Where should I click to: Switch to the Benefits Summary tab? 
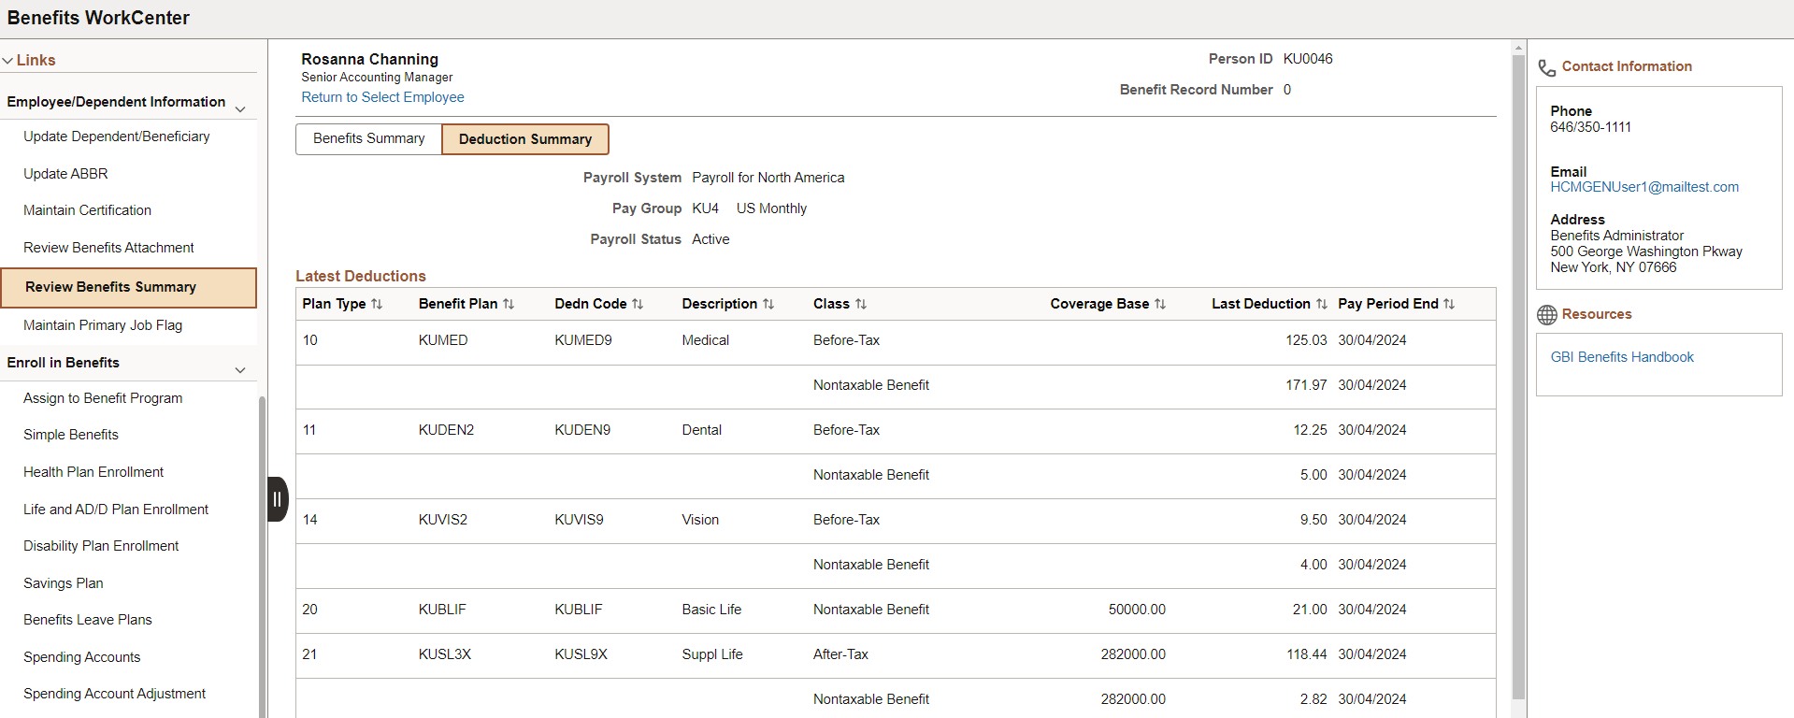369,138
